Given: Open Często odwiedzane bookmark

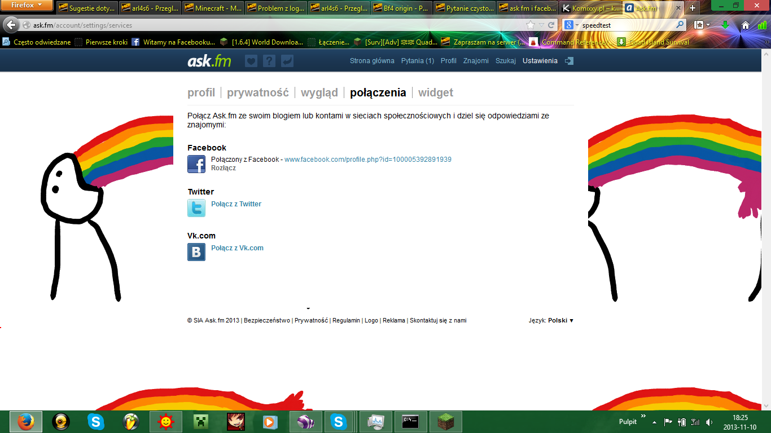Looking at the screenshot, I should pos(37,42).
